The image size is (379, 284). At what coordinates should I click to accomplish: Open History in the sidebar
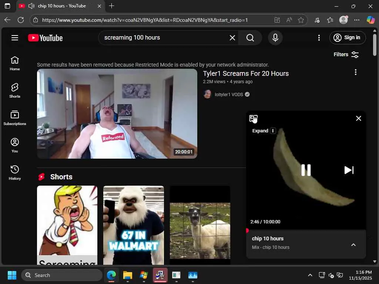click(x=15, y=173)
